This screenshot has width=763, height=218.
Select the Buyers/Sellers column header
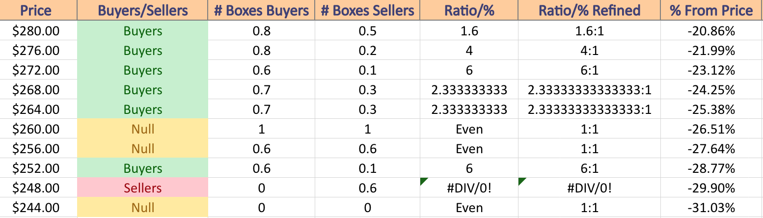point(143,10)
